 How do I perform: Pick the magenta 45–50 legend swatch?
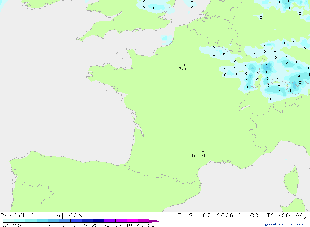pos(144,221)
